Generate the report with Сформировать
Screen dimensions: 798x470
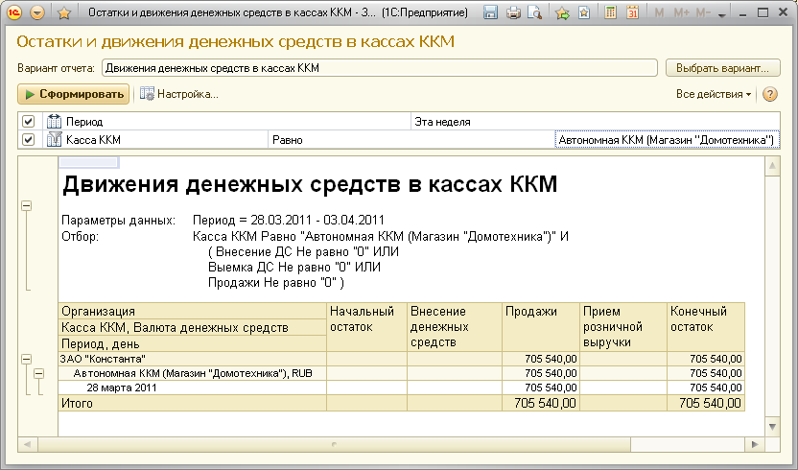(x=73, y=94)
